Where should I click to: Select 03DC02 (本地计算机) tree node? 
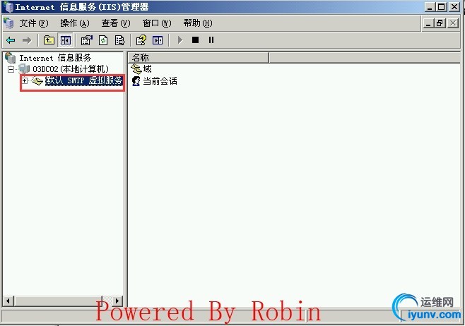71,69
